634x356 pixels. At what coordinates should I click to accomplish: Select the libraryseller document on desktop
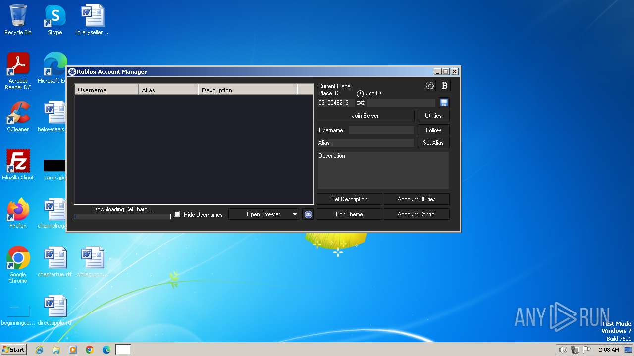coord(92,20)
